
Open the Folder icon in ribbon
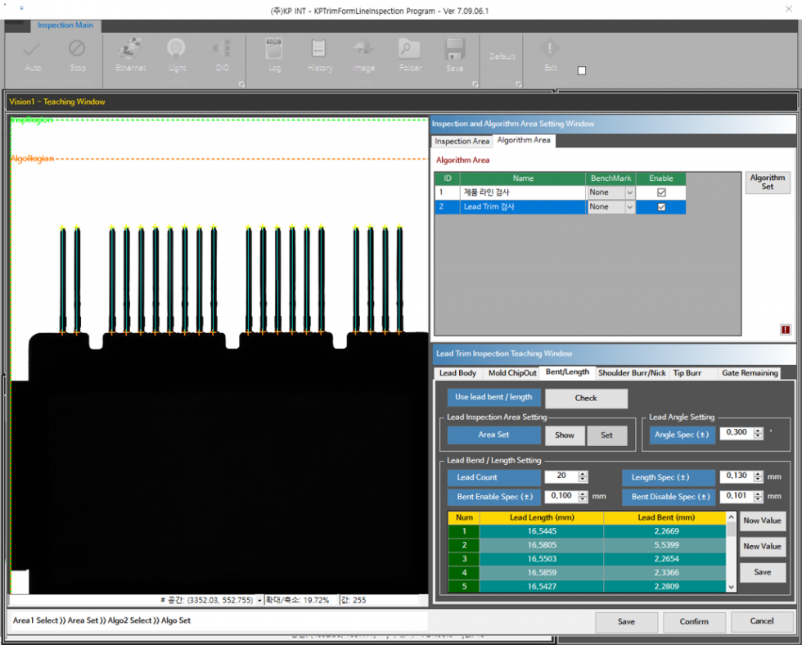[x=410, y=49]
